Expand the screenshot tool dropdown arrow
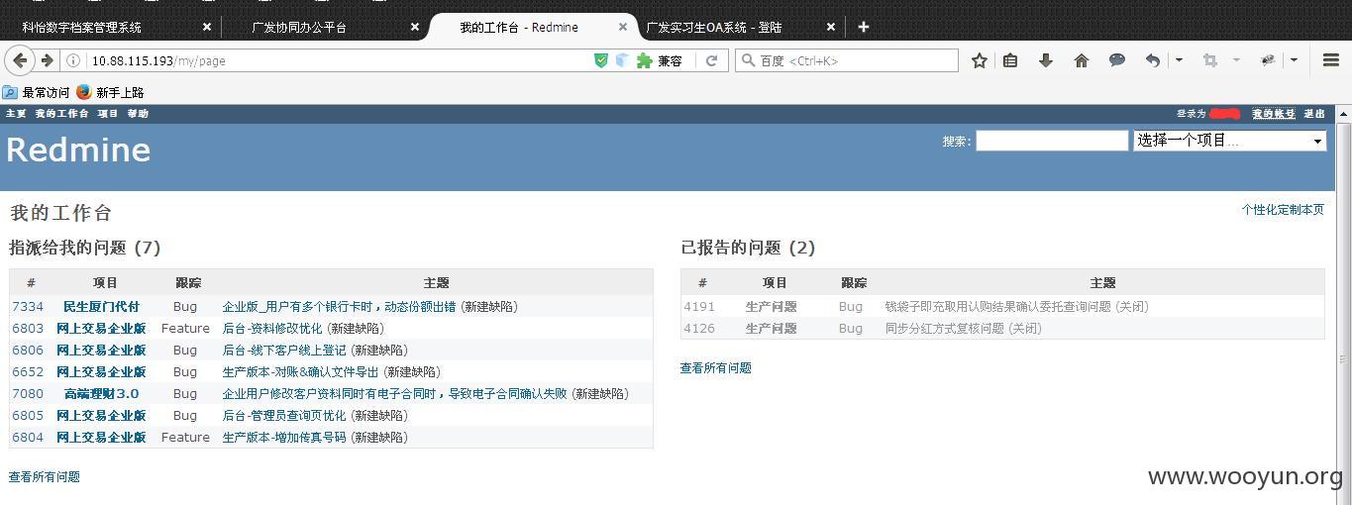 coord(1236,60)
